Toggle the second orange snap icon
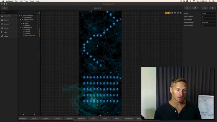The width and height of the screenshot is (217, 122). (169, 13)
